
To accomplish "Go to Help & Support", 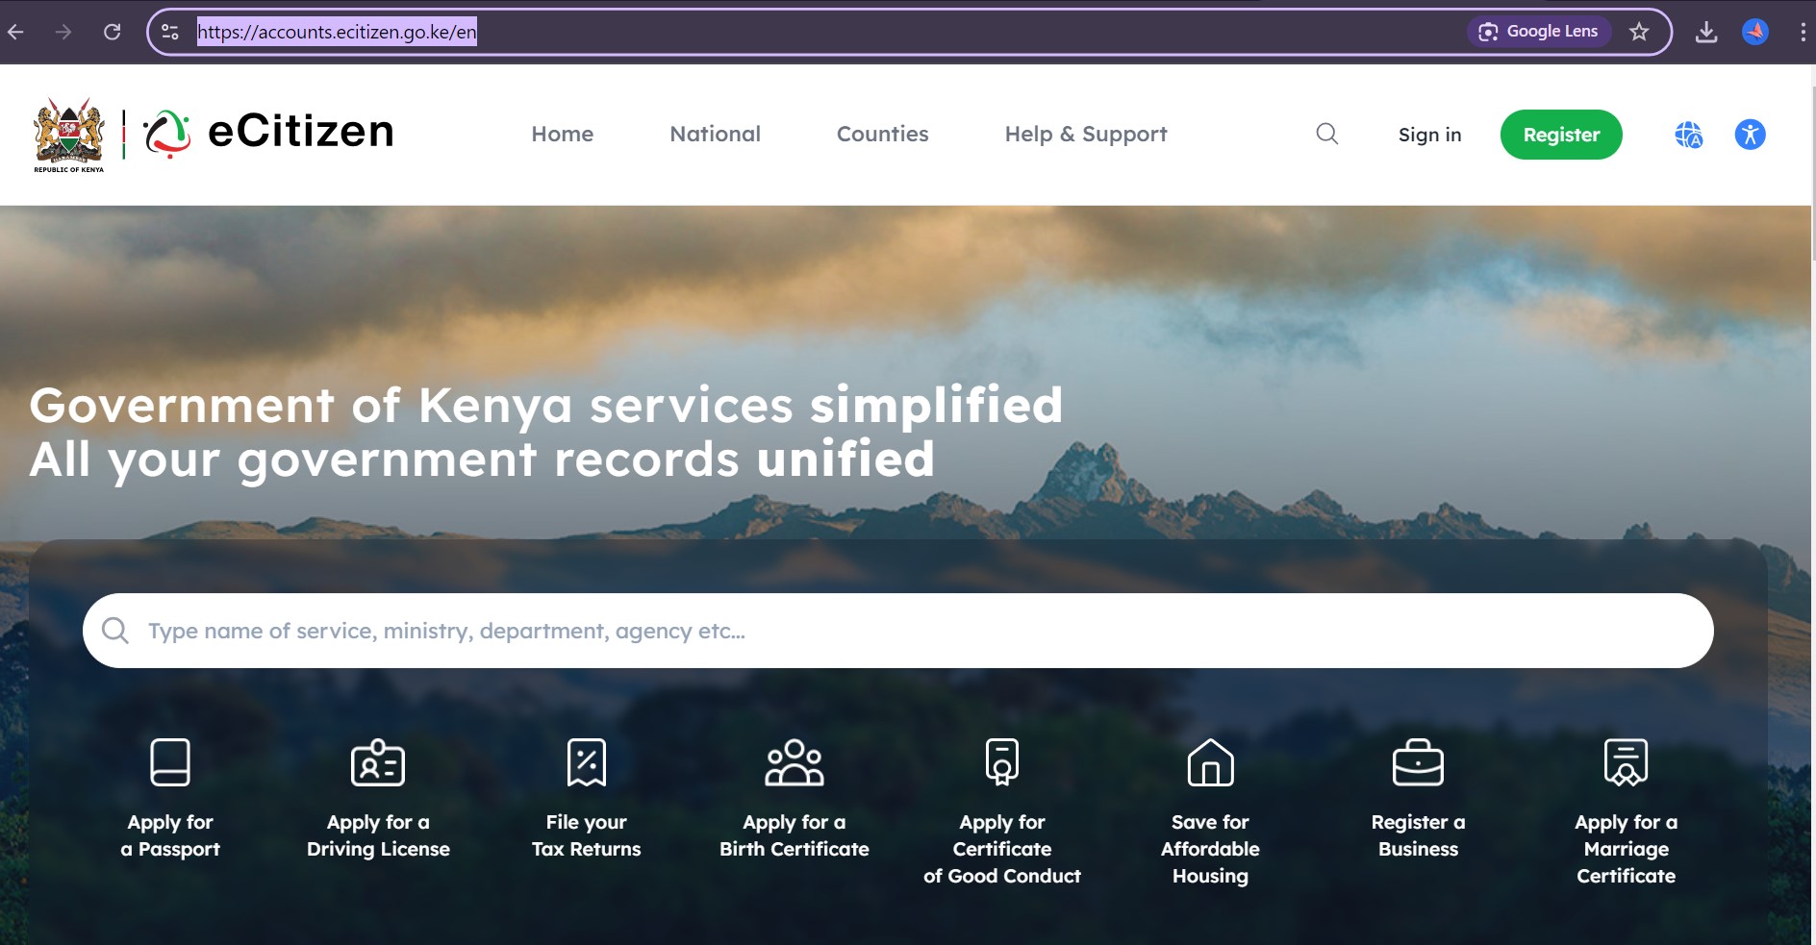I will coord(1085,134).
